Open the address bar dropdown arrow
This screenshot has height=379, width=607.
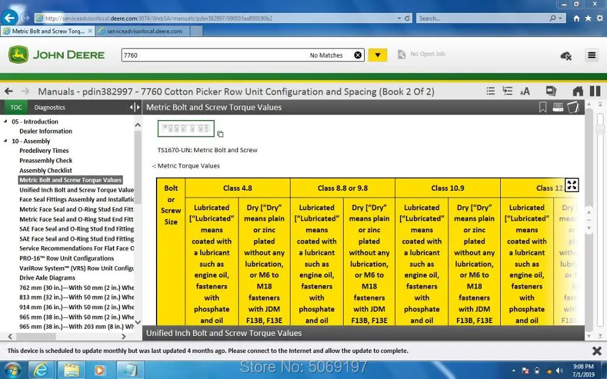pyautogui.click(x=399, y=18)
